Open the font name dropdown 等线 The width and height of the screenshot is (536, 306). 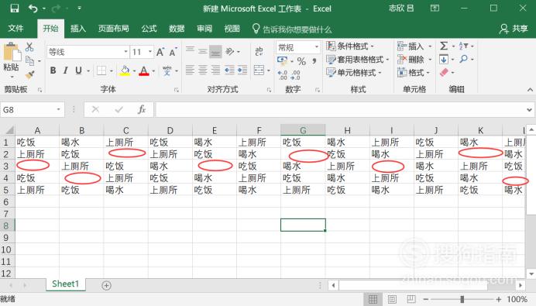[125, 52]
